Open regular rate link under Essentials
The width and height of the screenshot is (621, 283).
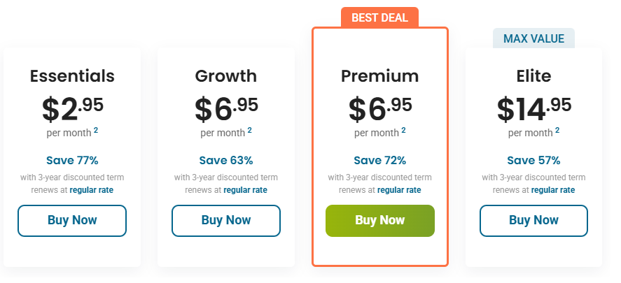[x=91, y=190]
